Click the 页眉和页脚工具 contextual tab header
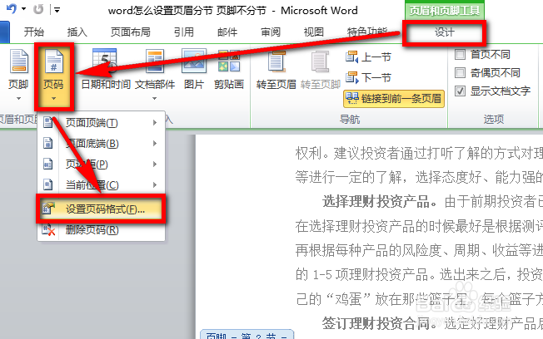The width and height of the screenshot is (543, 339). point(444,11)
